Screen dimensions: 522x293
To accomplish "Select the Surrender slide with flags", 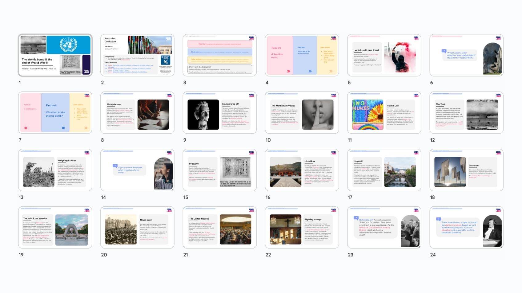I will tap(466, 170).
